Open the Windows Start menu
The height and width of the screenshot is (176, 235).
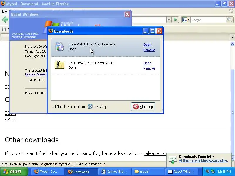coord(14,172)
